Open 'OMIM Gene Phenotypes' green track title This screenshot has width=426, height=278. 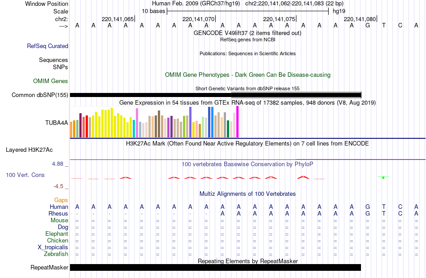[x=248, y=75]
